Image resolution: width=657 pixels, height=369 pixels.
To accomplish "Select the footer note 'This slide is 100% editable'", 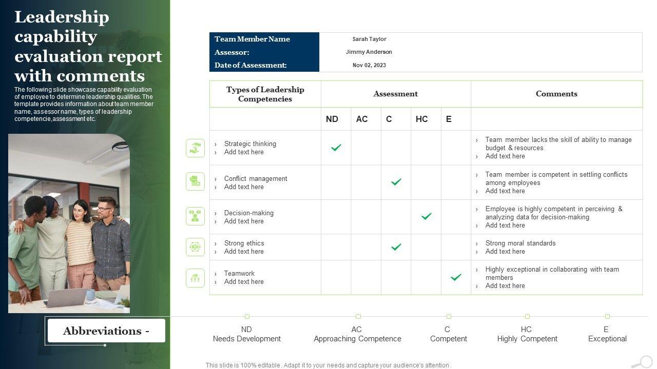I will (328, 365).
